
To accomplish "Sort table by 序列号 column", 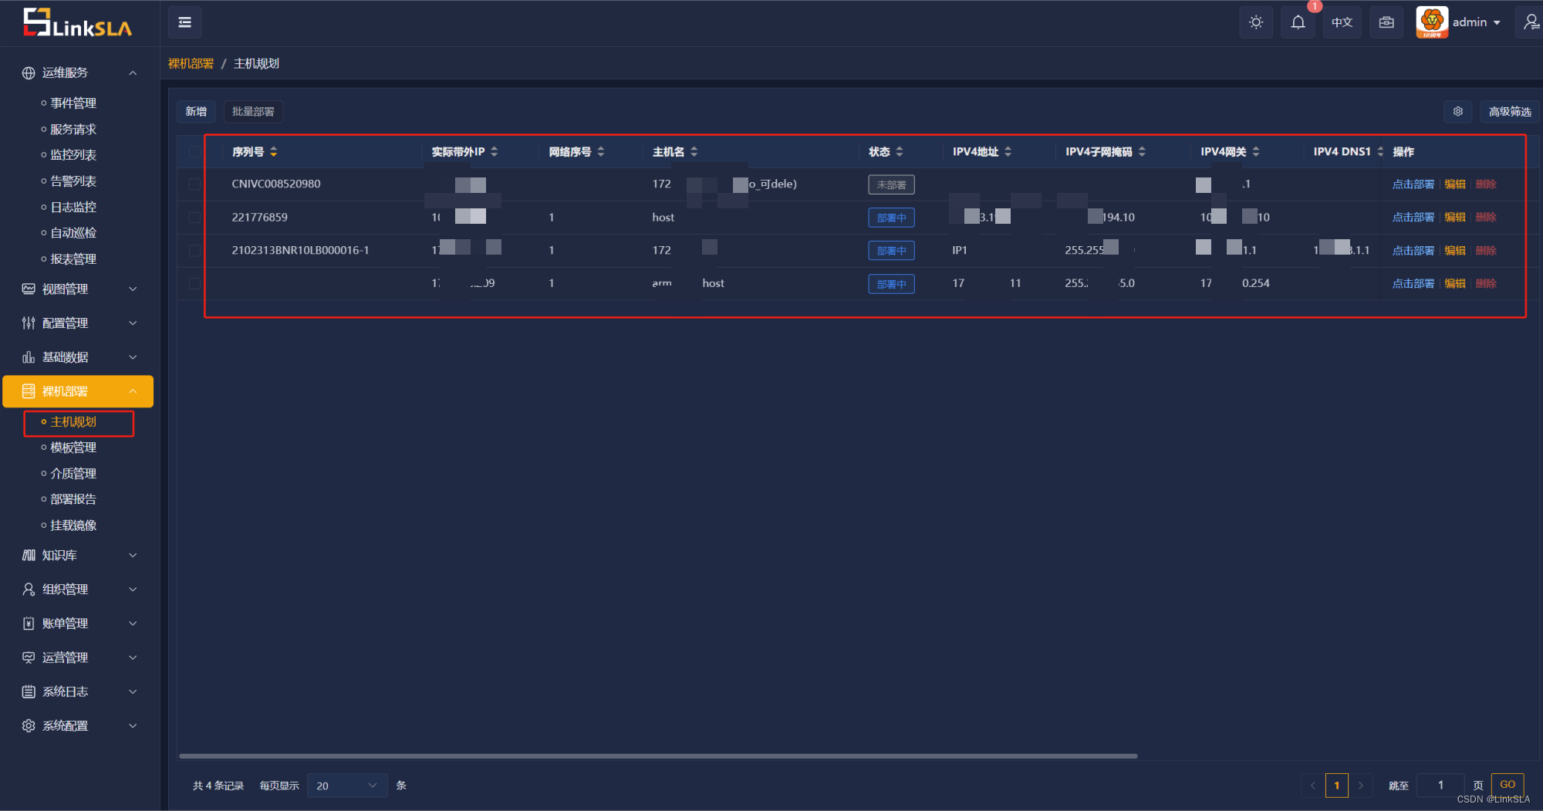I will click(274, 152).
